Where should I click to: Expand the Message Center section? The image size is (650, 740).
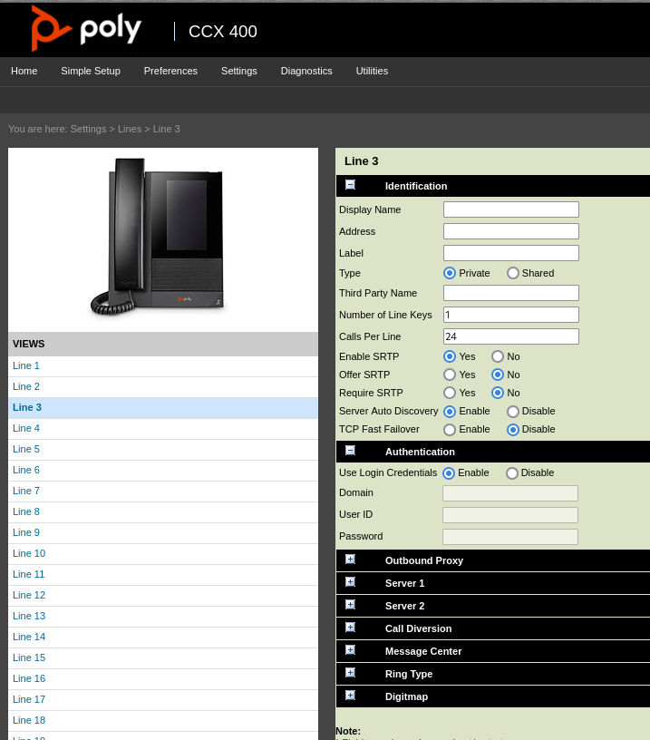[x=350, y=650]
